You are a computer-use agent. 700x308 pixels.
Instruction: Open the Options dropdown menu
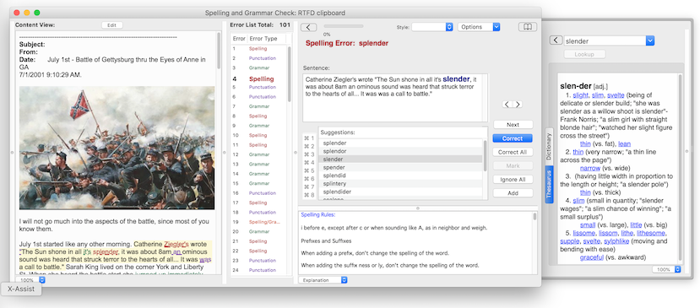tap(478, 27)
